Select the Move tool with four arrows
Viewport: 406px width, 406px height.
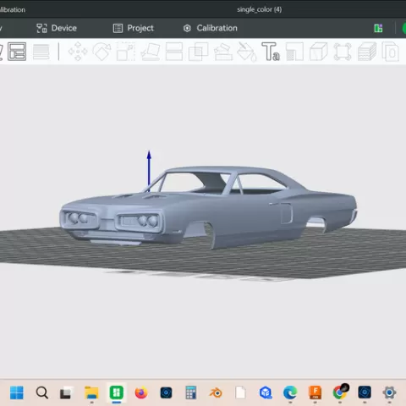coord(78,52)
